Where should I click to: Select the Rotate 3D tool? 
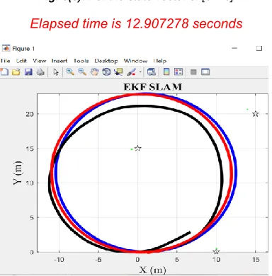coord(106,72)
